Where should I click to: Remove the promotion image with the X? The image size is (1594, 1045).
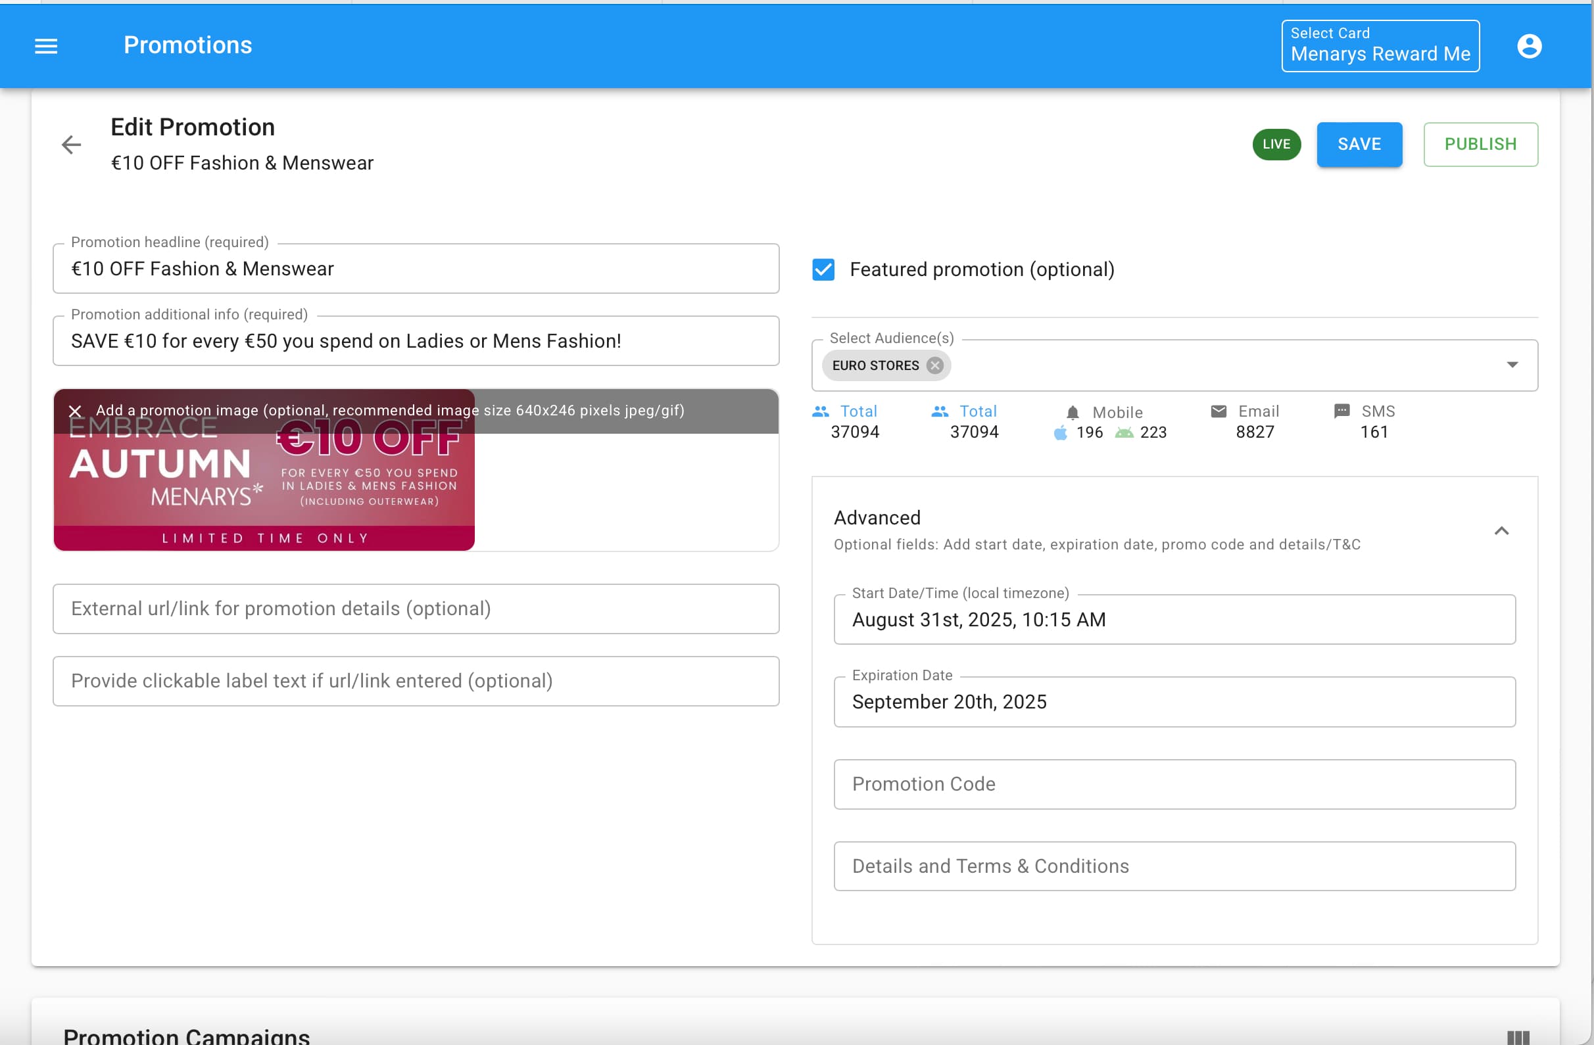[x=75, y=411]
